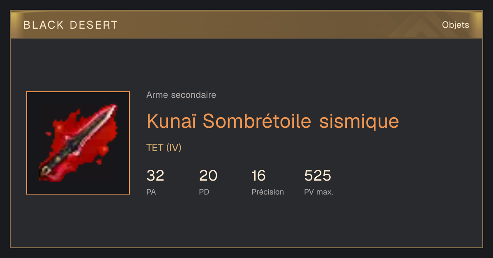Click the PD stat label

[204, 192]
